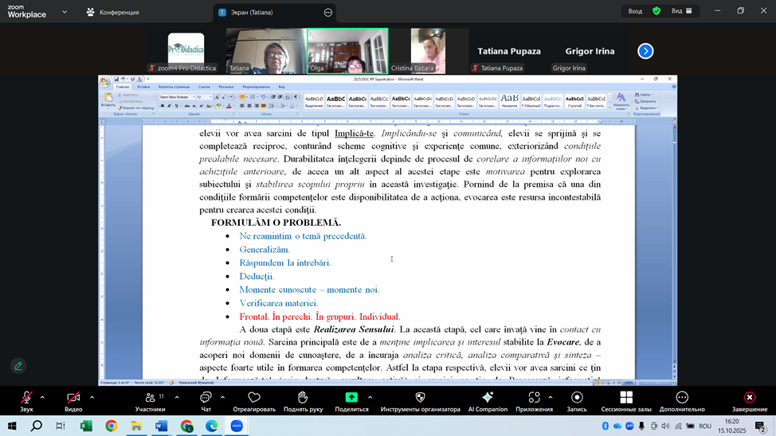Open the Дополнительно more options menu
The width and height of the screenshot is (776, 436).
682,398
